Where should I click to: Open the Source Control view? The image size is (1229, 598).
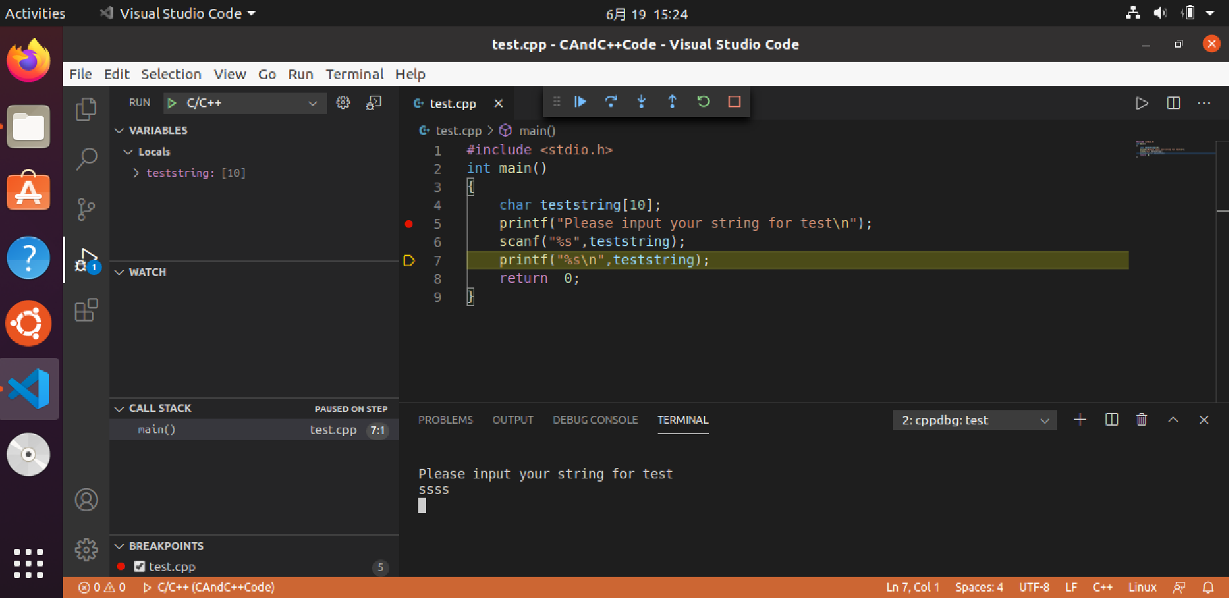click(86, 209)
